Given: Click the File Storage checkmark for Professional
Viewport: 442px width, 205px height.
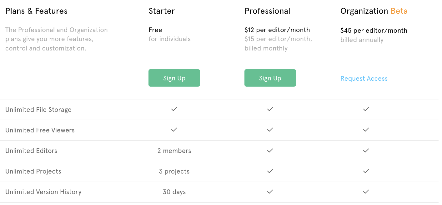Looking at the screenshot, I should (270, 109).
